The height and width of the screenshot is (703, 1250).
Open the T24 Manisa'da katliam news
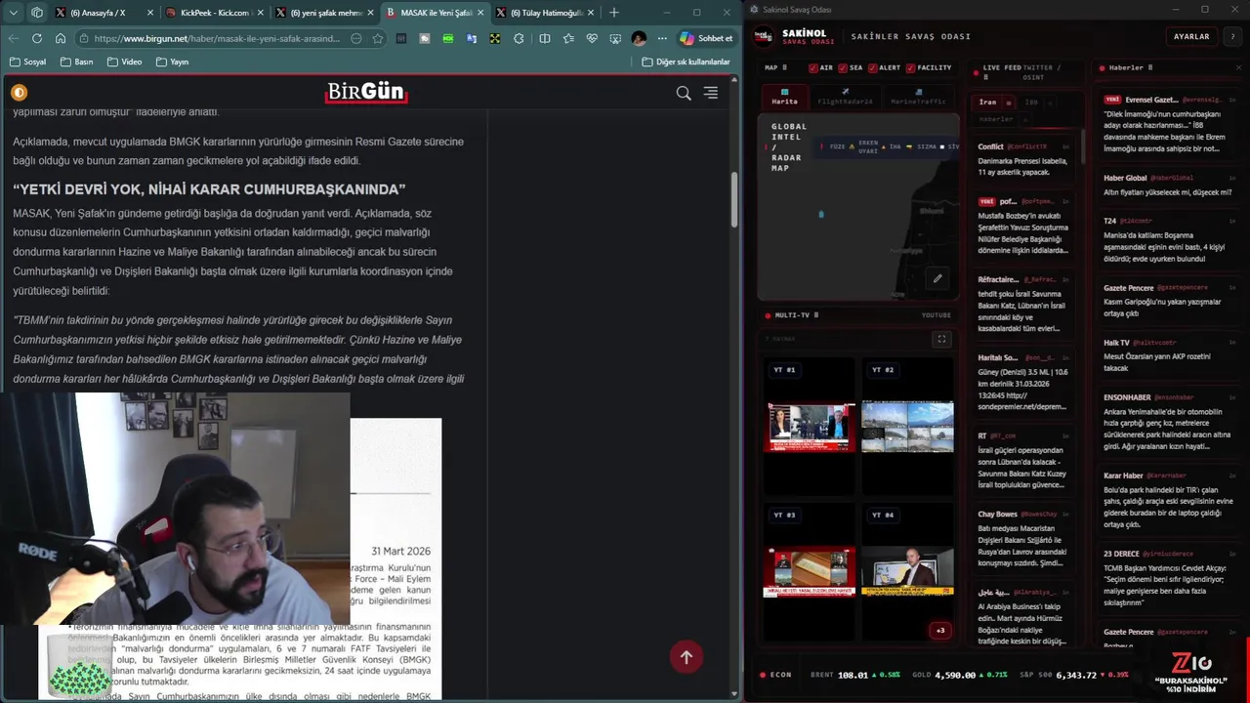point(1169,240)
